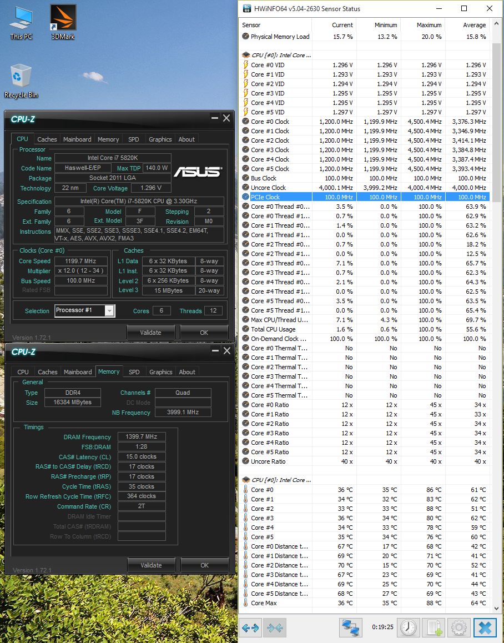Click the HWiNFO expand columns arrows icon

tap(250, 627)
